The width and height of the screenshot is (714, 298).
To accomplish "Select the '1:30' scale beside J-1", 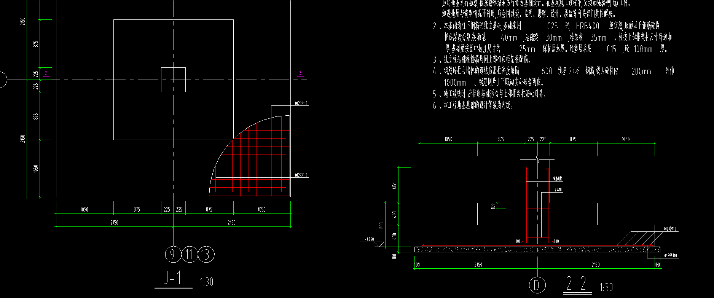I will pos(207,282).
